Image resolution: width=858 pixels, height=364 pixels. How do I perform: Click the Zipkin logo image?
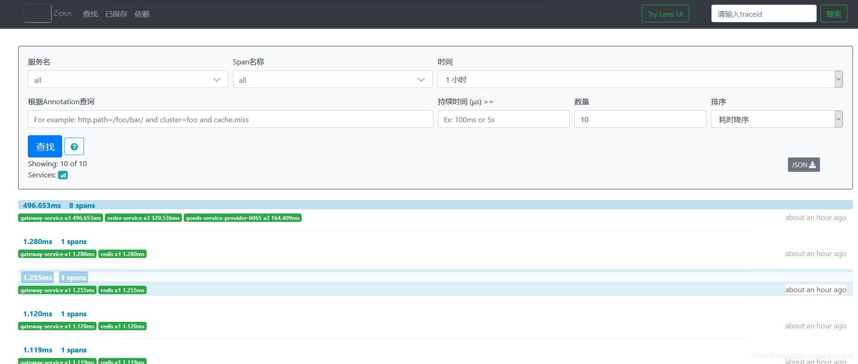[x=38, y=13]
